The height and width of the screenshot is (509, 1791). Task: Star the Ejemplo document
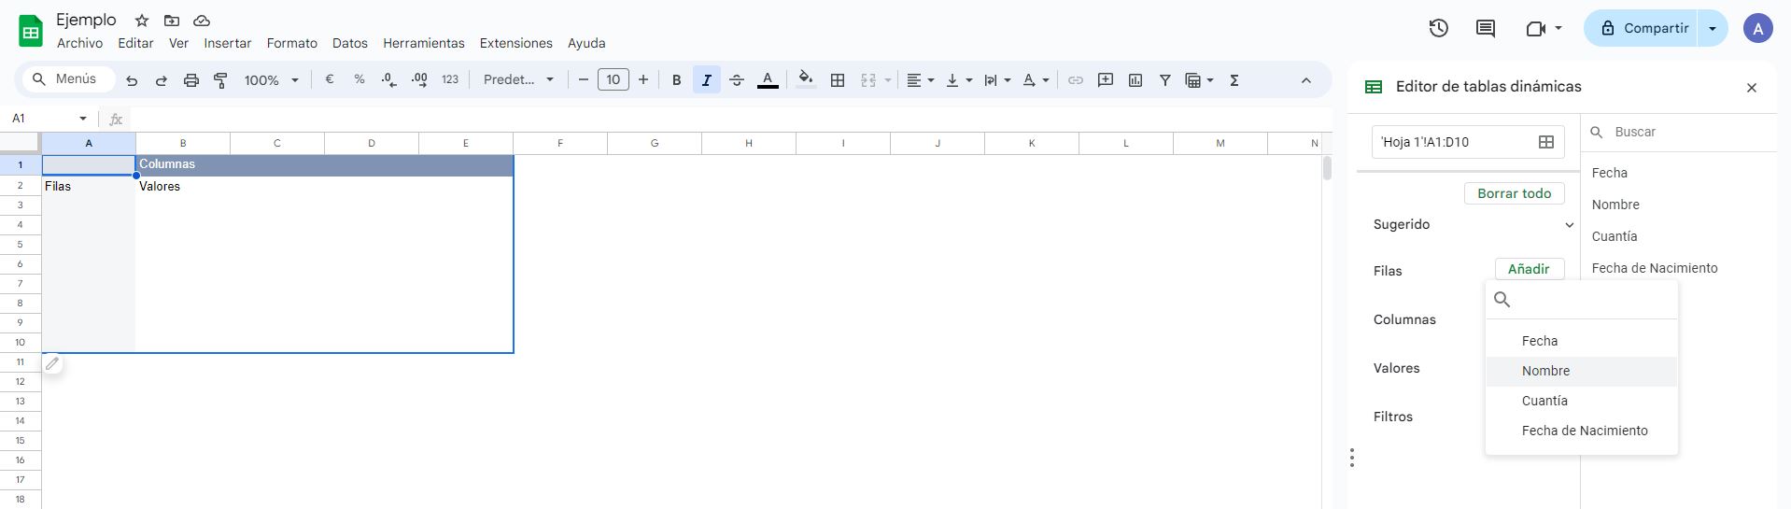pos(142,20)
